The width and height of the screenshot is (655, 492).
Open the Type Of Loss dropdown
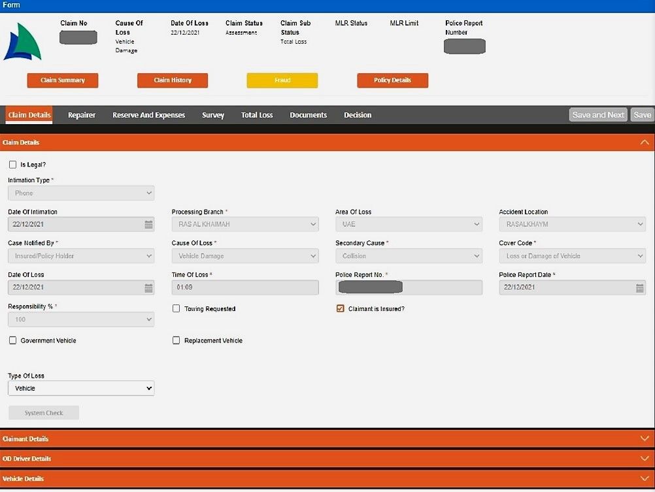point(81,388)
